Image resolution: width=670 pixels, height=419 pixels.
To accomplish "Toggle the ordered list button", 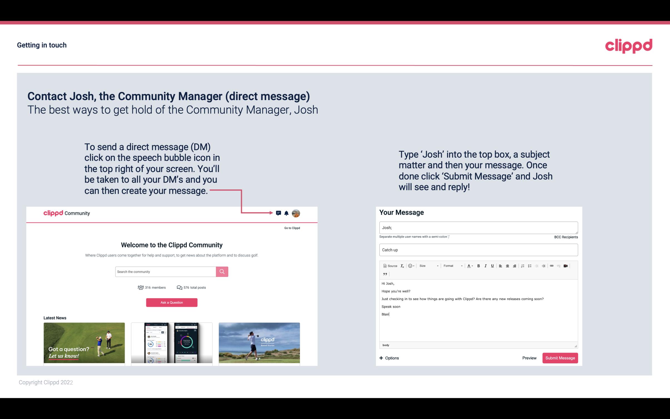I will [524, 266].
